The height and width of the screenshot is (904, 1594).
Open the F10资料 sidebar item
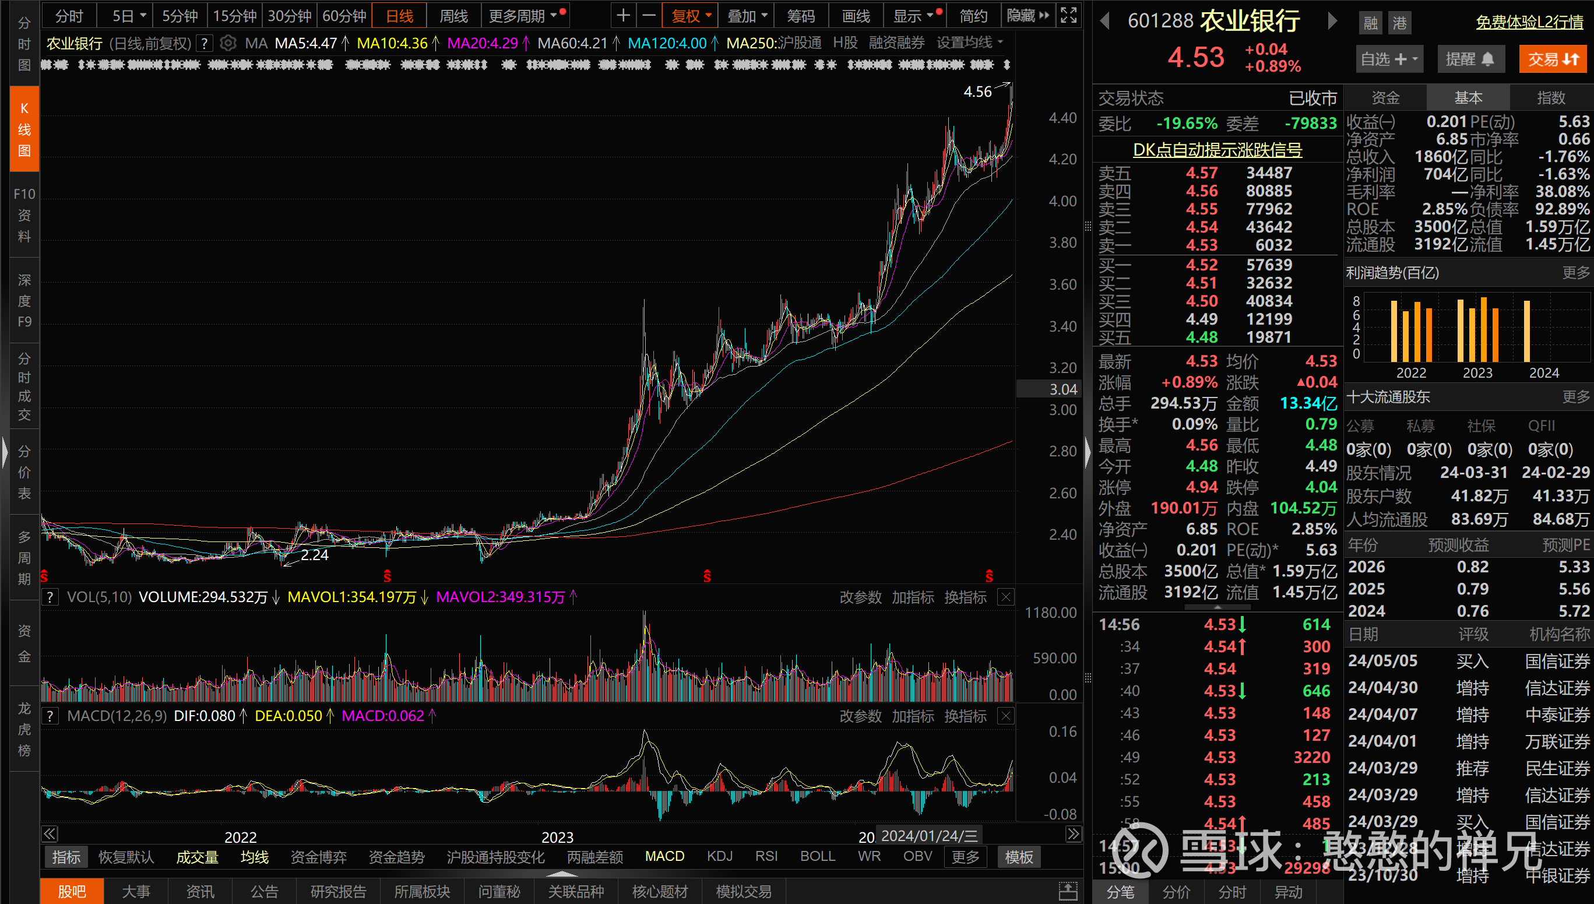pyautogui.click(x=24, y=215)
